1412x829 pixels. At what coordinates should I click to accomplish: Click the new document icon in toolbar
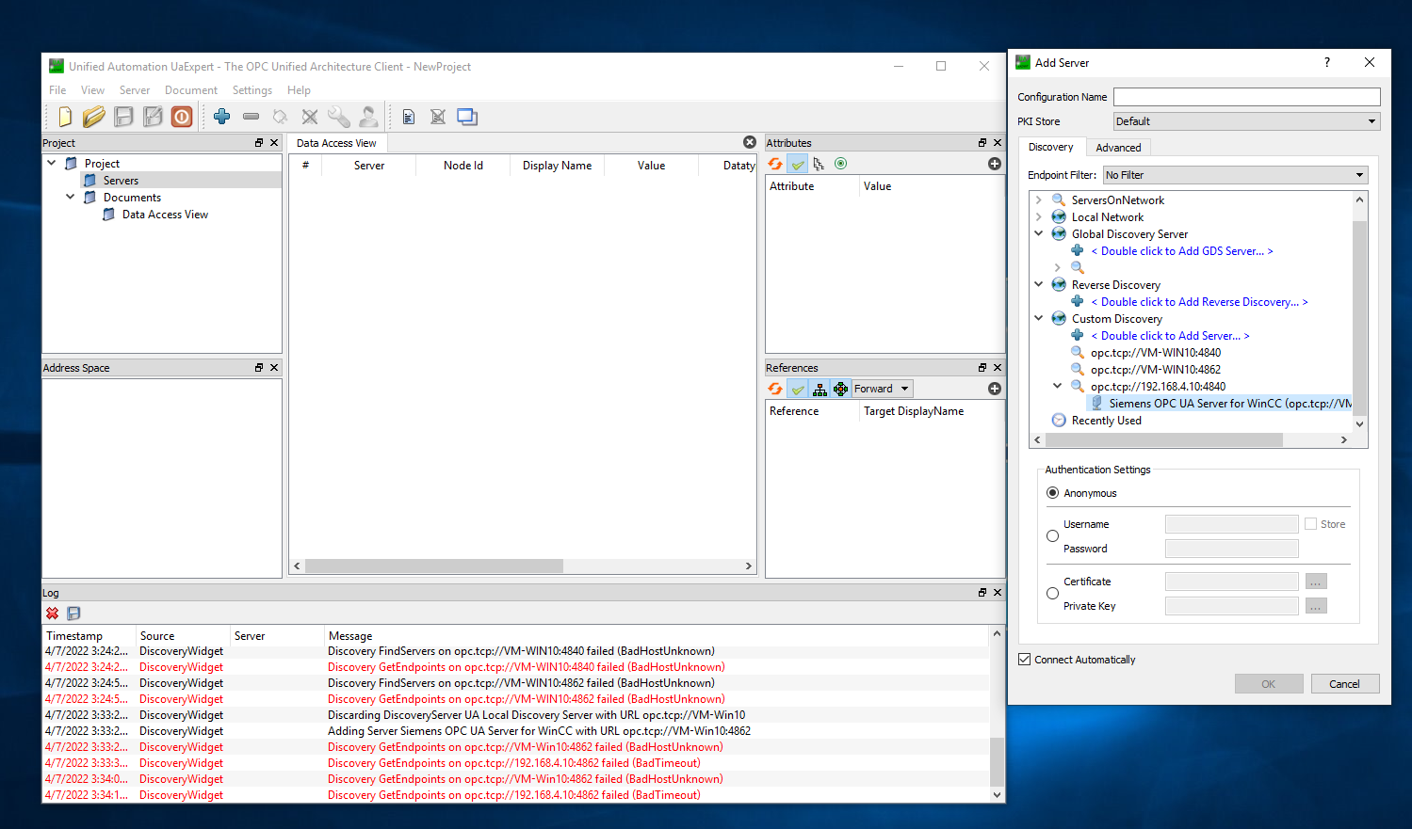(65, 117)
